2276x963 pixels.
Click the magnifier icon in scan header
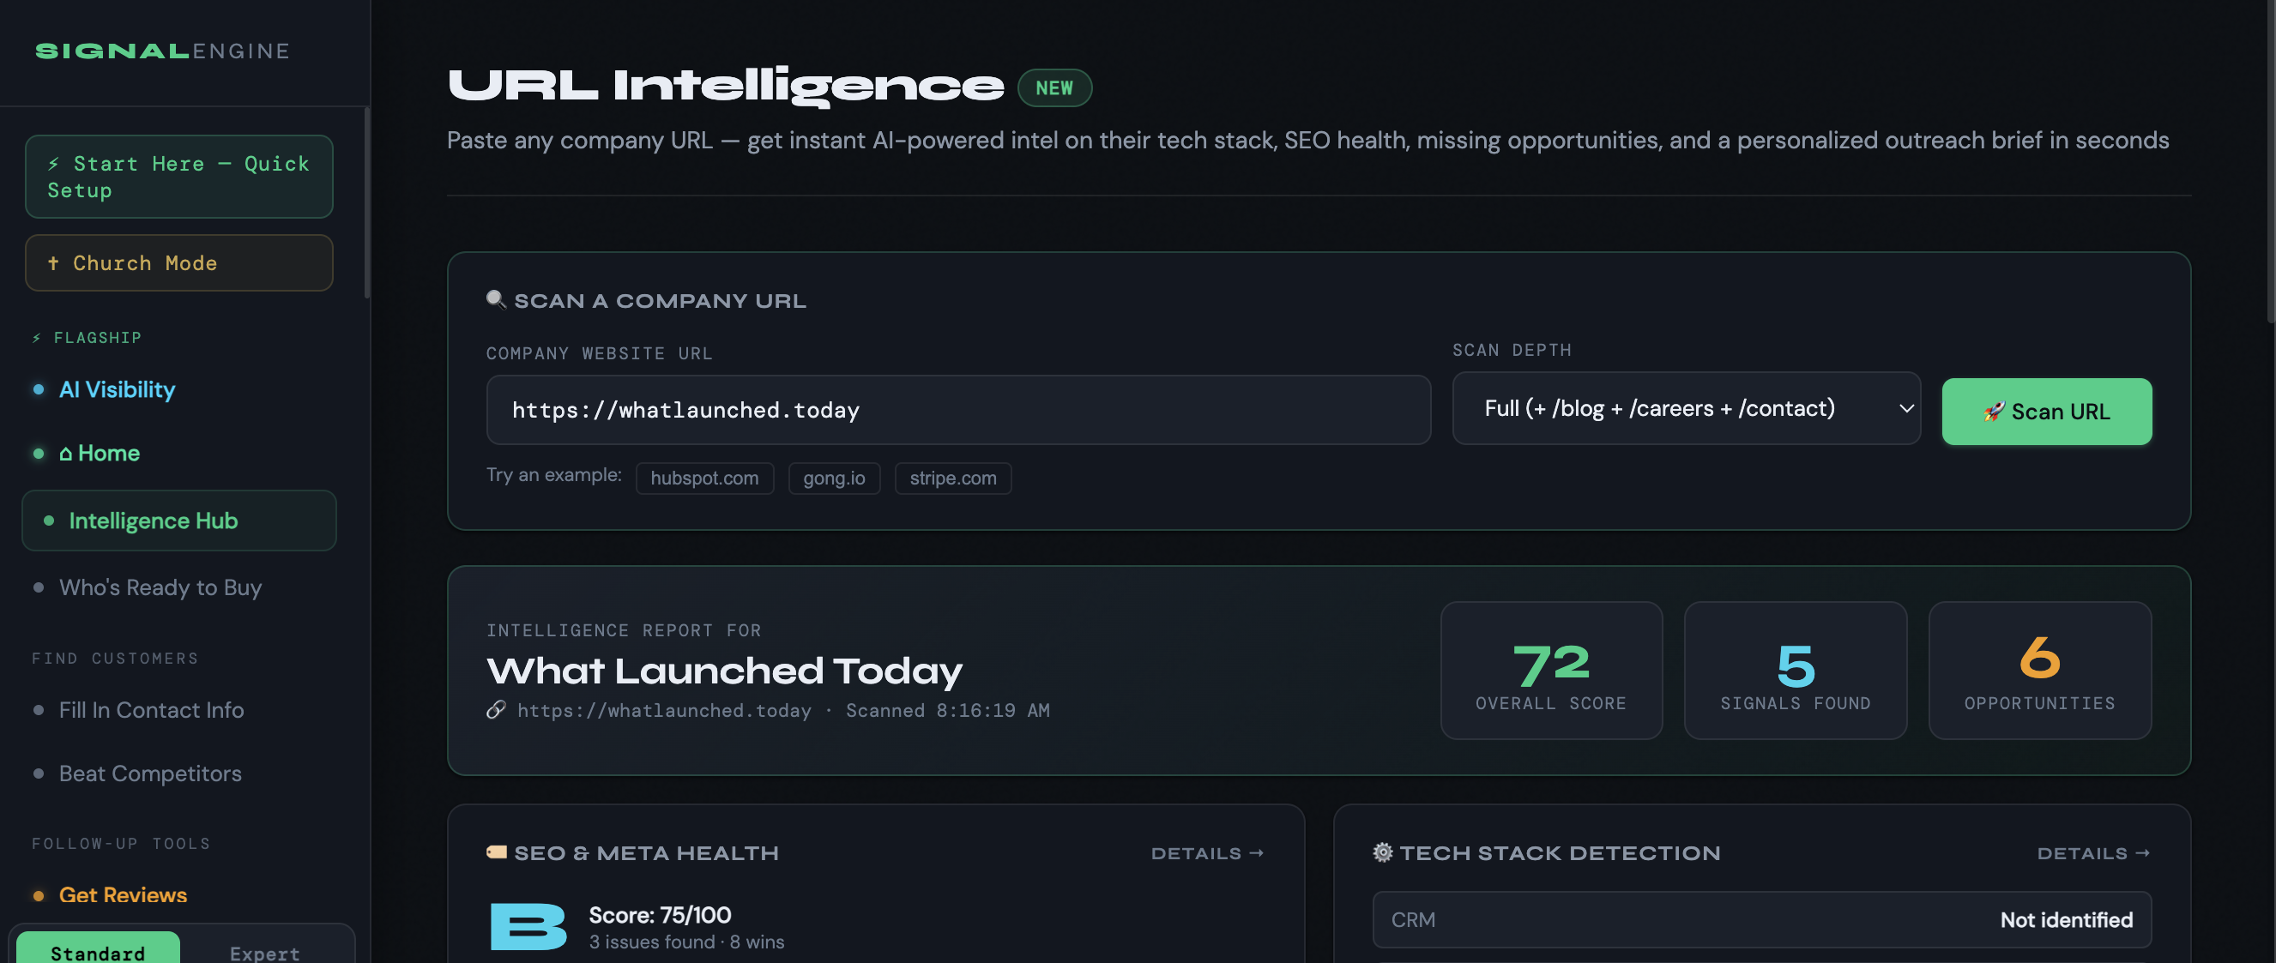click(496, 299)
